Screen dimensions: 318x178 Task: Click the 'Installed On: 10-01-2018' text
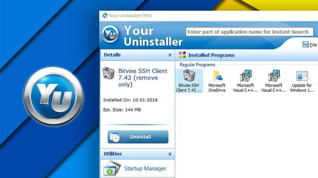pos(130,100)
